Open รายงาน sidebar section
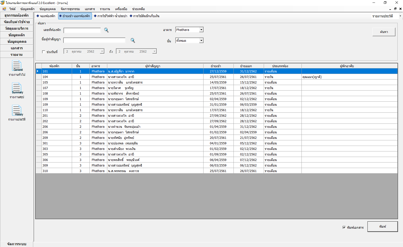403x247 pixels. [17, 55]
